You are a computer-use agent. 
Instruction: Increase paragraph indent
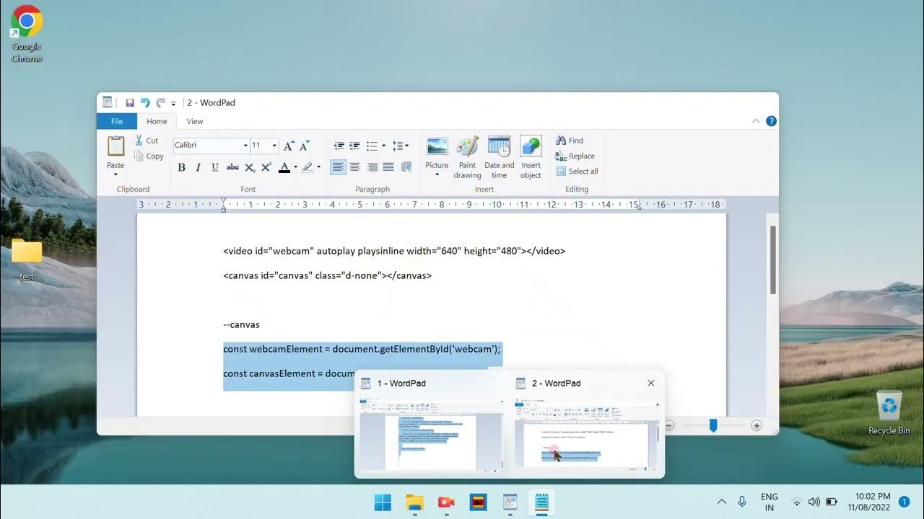point(354,146)
